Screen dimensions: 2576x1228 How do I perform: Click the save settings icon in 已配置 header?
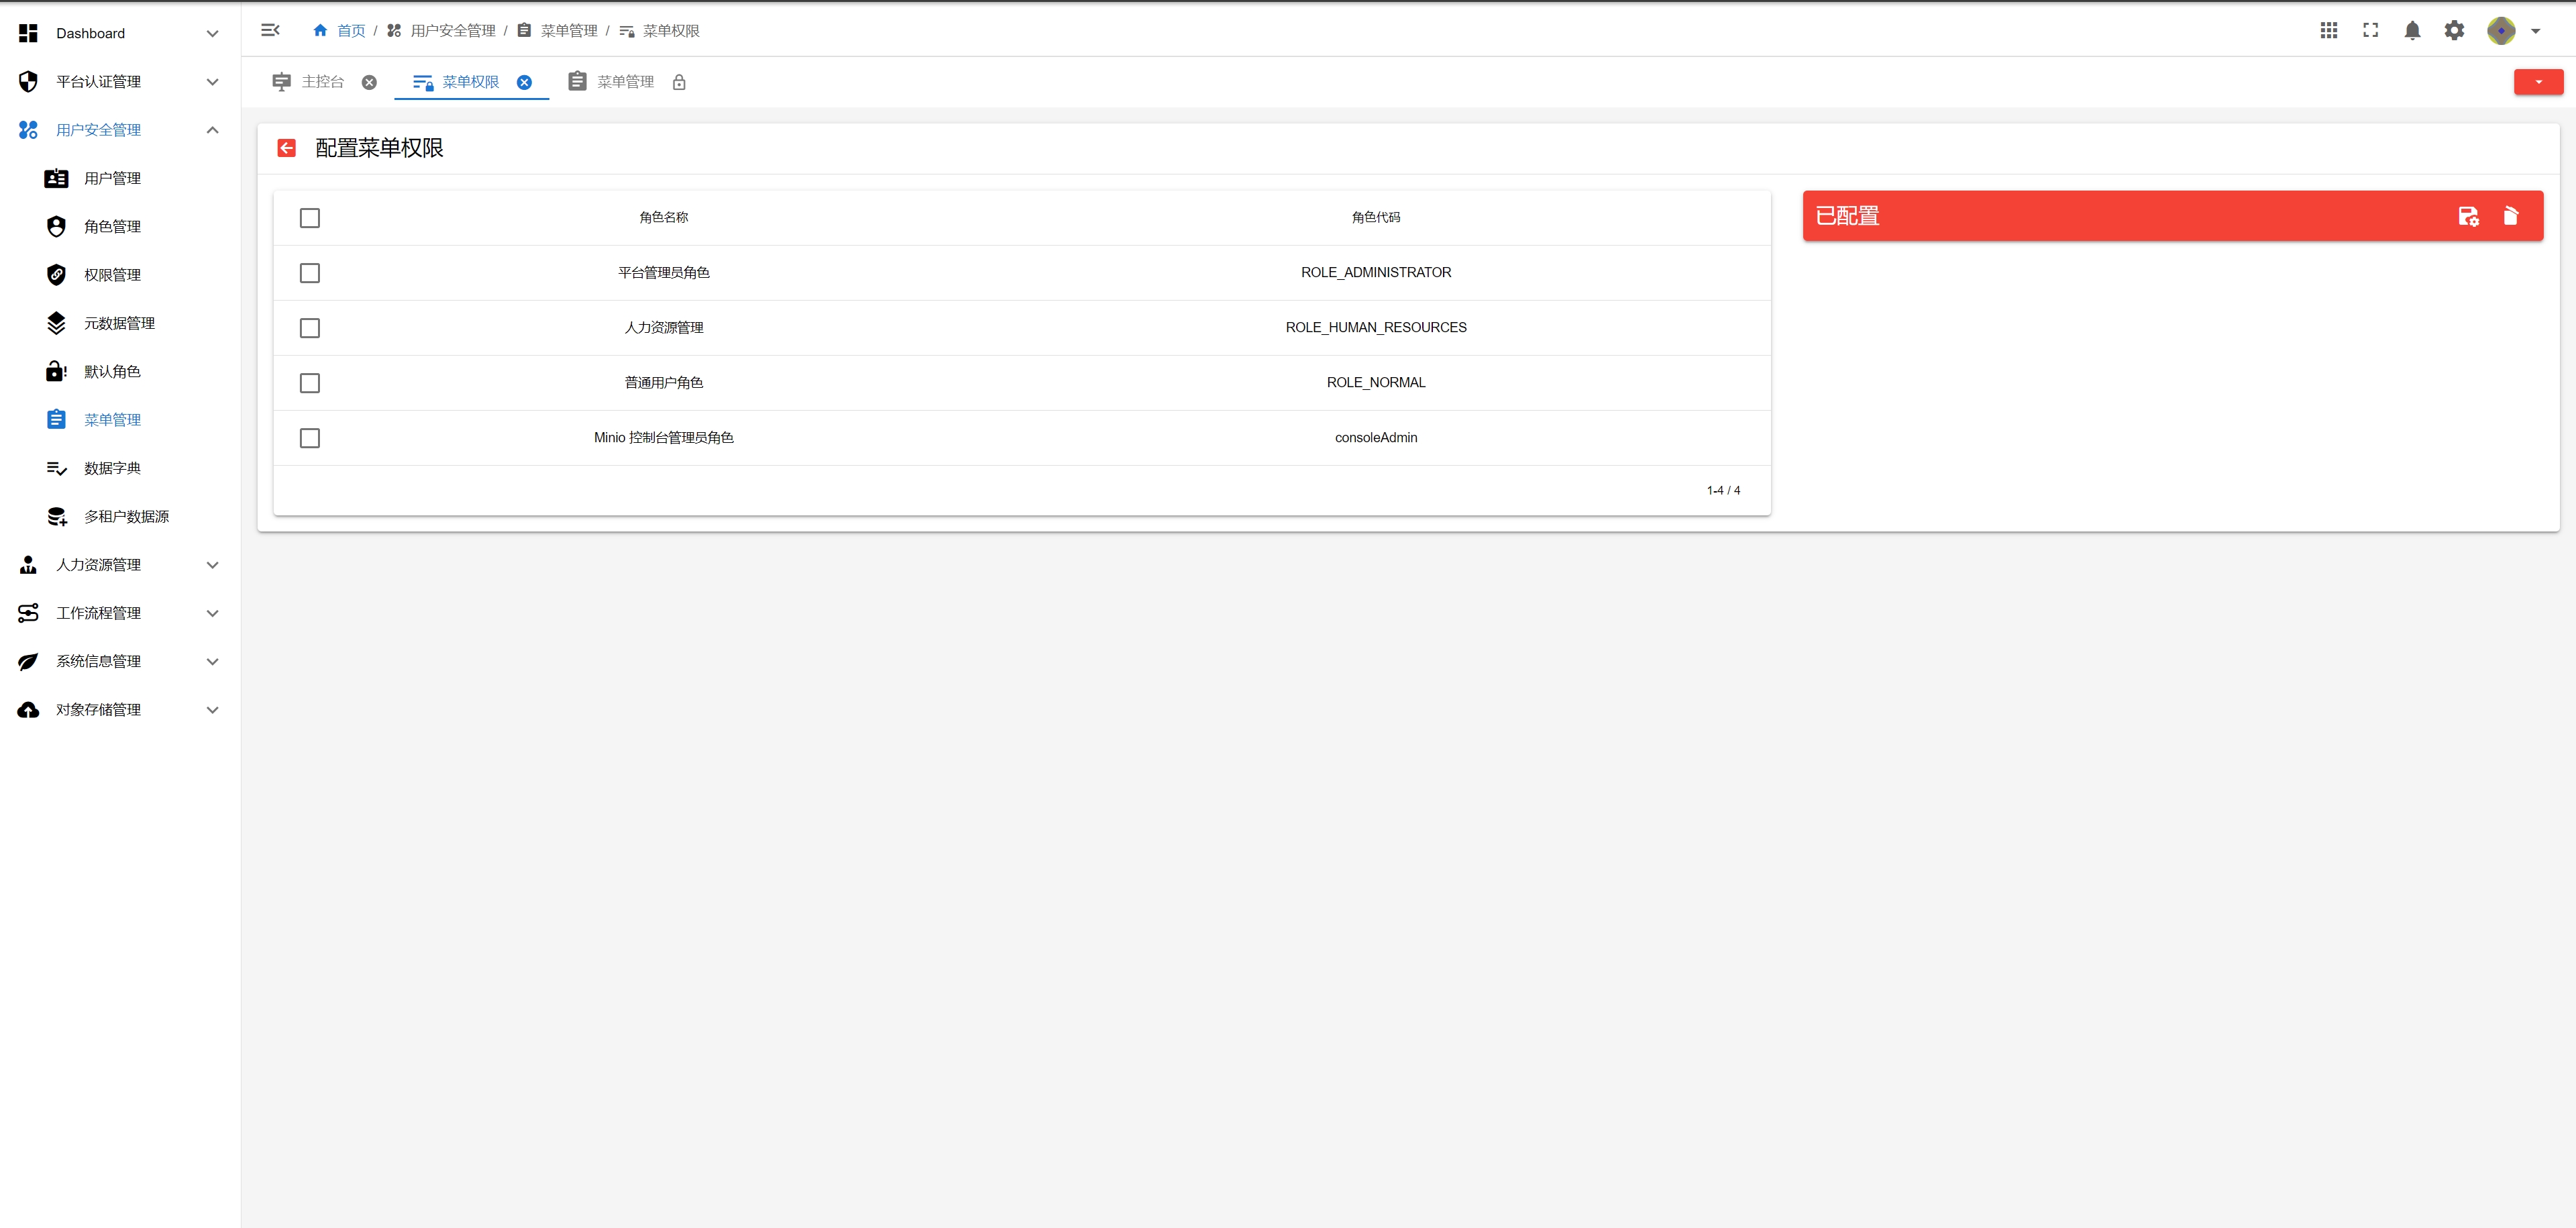(2468, 216)
